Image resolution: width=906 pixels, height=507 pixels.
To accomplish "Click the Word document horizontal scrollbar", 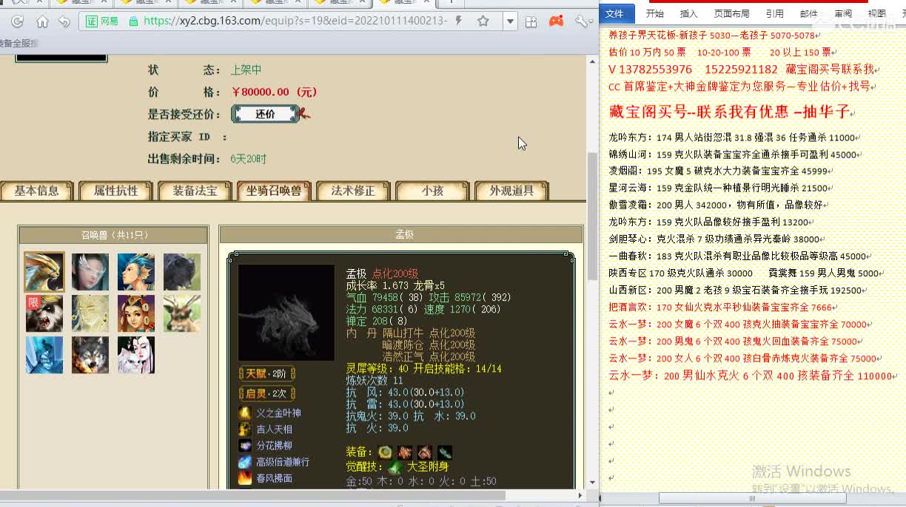I will coord(751,498).
